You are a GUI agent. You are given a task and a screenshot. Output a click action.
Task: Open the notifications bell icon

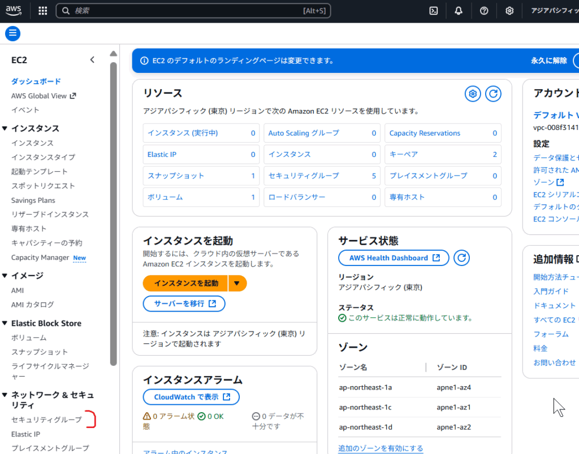pyautogui.click(x=459, y=11)
